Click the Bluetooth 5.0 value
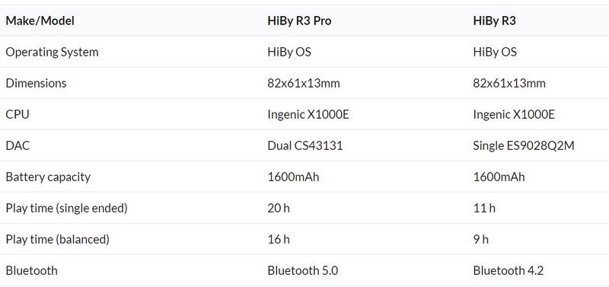Viewport: 609px width, 287px height. pyautogui.click(x=302, y=270)
